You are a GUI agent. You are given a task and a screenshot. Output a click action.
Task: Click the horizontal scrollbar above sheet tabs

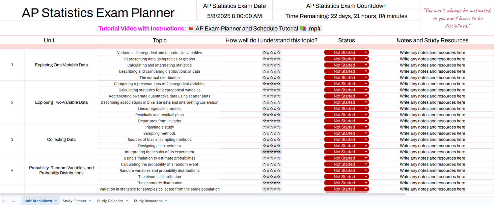click(203, 194)
